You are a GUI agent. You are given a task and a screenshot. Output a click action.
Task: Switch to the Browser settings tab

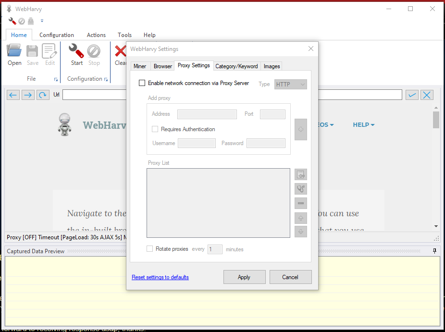click(x=162, y=66)
